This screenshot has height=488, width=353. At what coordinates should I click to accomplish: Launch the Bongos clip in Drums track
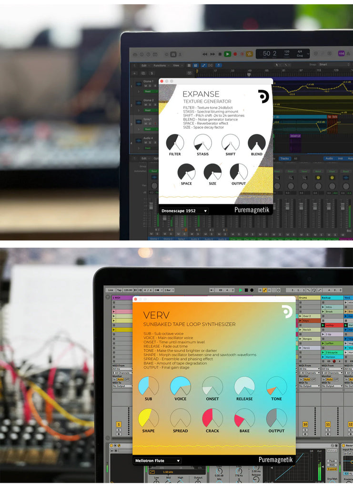pos(300,339)
